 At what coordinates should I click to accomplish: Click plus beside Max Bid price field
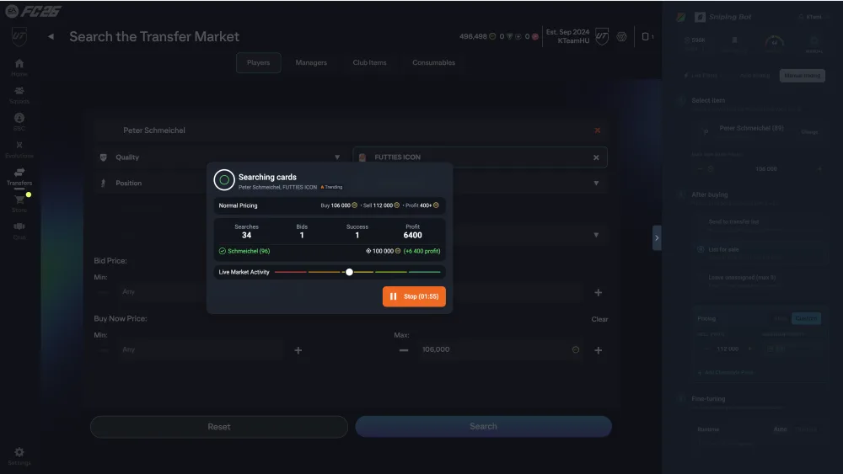598,292
